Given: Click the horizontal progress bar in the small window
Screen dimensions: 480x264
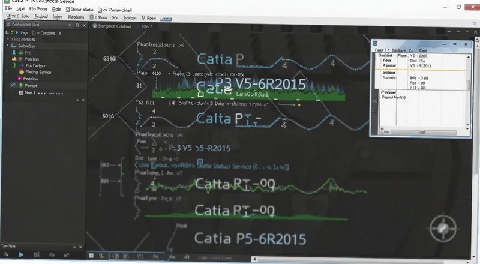Looking at the screenshot, I should coord(424,132).
